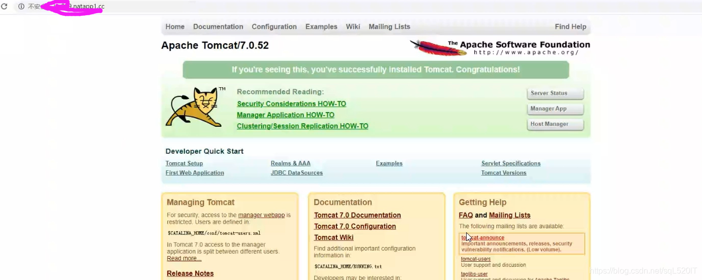Screen dimensions: 702x280
Task: Click http://www.apache.org/ text in the logo
Action: tap(526, 52)
